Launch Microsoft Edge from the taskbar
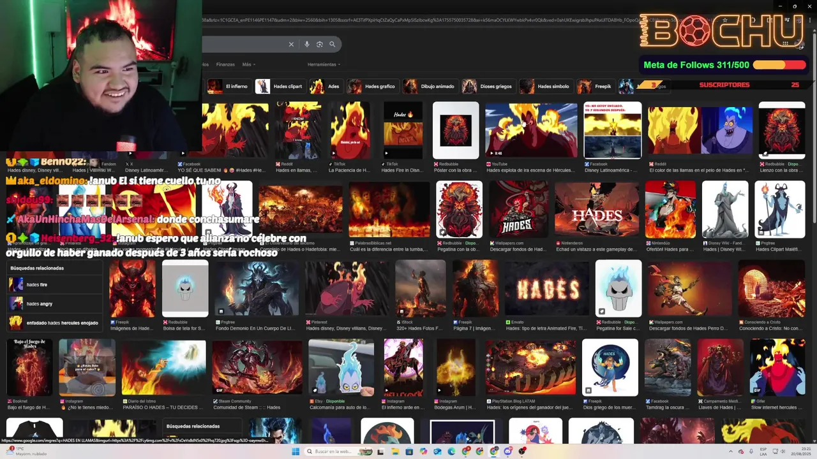The height and width of the screenshot is (459, 817). (451, 451)
